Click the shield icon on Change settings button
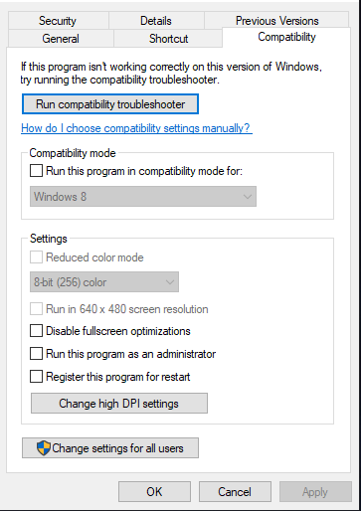Viewport: 361px width, 511px height. (44, 448)
